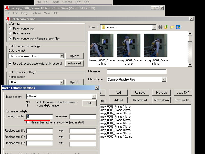205x154 pixels.
Task: Click the IrfanView icon in the Batch conversion title bar
Action: (x=8, y=19)
